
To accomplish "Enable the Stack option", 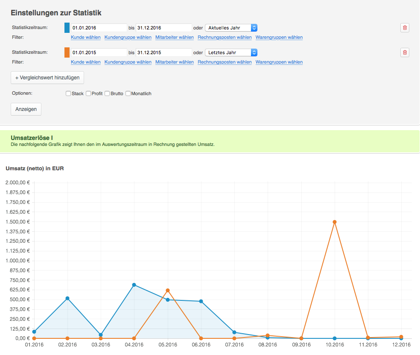I will [x=68, y=93].
